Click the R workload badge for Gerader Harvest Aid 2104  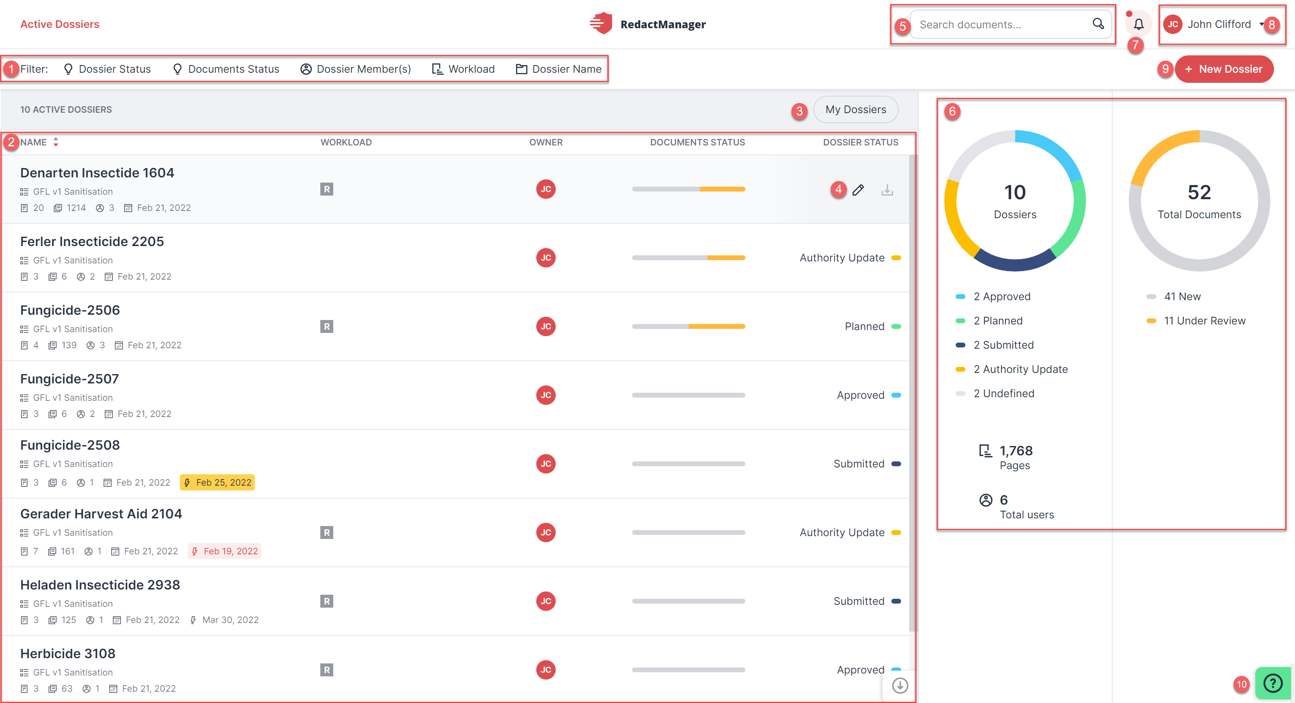tap(327, 532)
